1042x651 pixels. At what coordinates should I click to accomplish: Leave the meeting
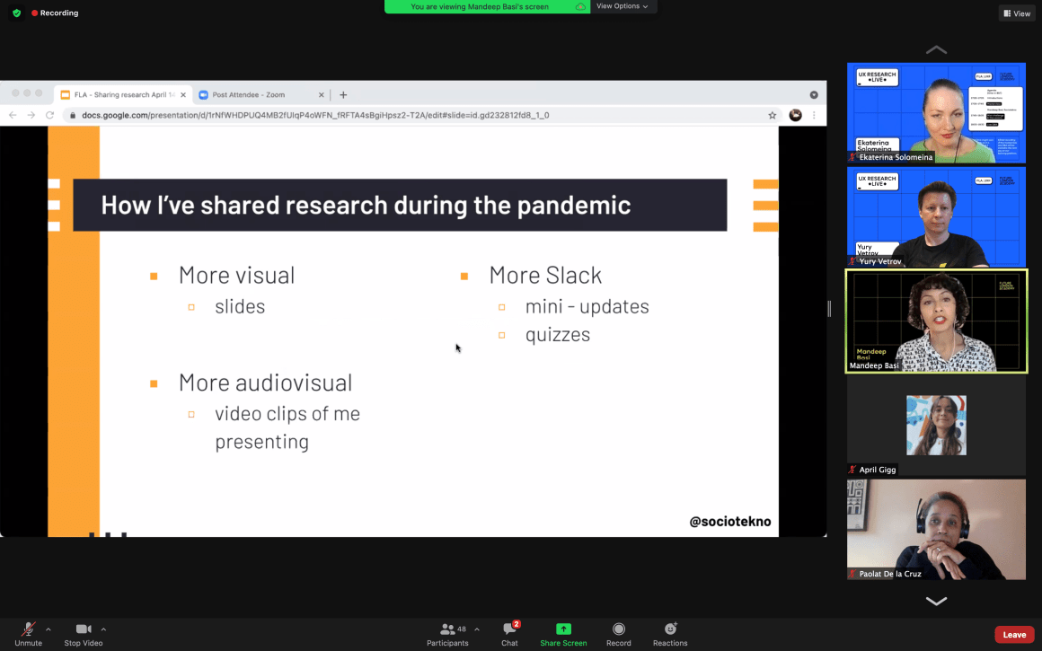(x=1014, y=635)
